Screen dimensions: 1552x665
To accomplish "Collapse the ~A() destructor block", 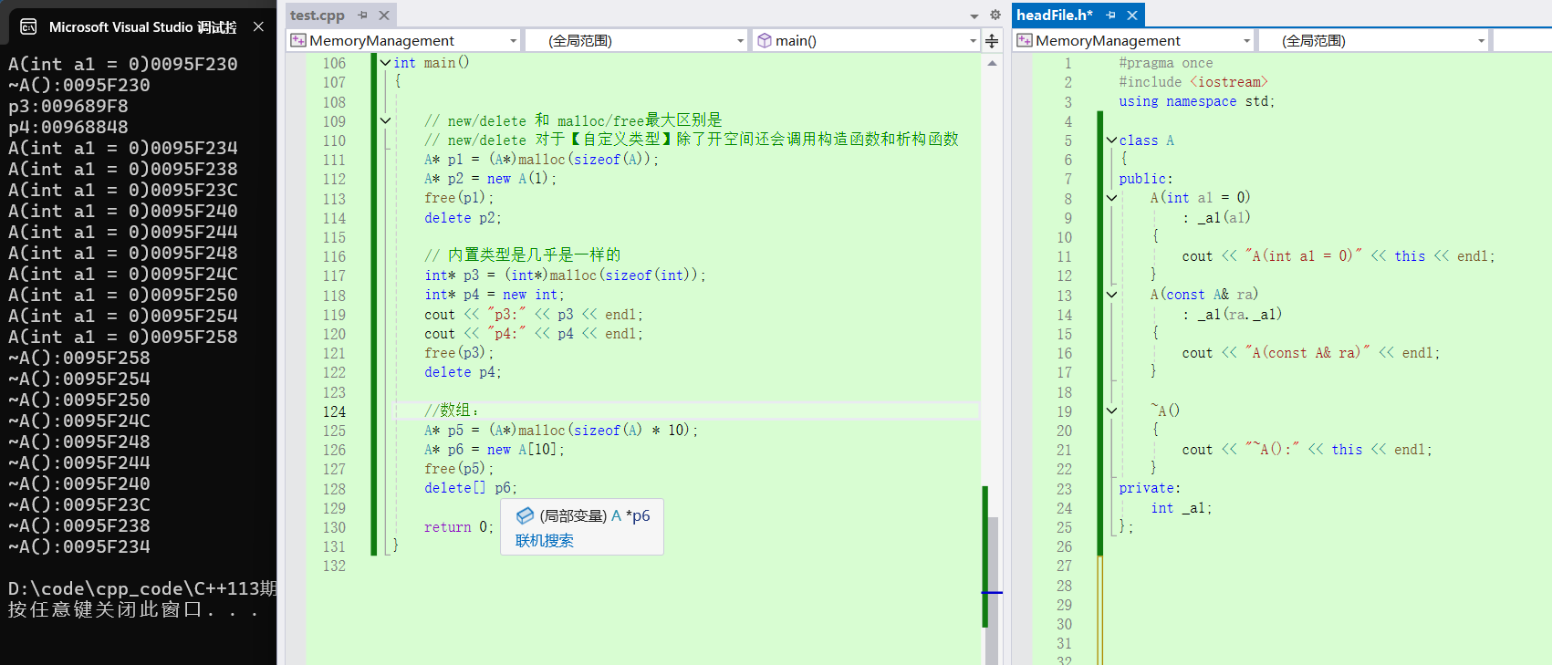I will [x=1111, y=410].
